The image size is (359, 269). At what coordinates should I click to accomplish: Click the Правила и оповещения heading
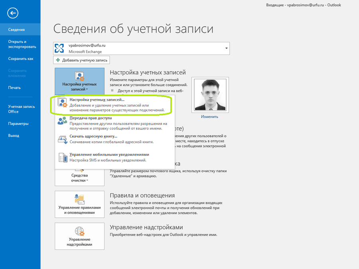142,195
